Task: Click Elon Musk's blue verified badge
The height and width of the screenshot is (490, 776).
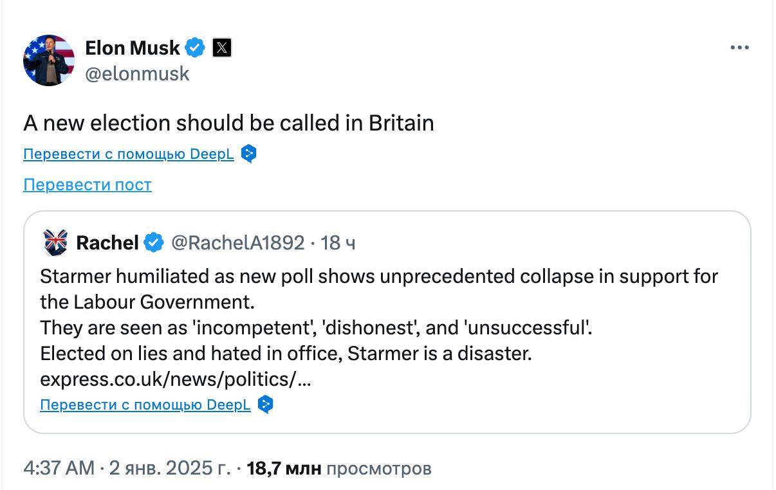Action: pyautogui.click(x=196, y=48)
